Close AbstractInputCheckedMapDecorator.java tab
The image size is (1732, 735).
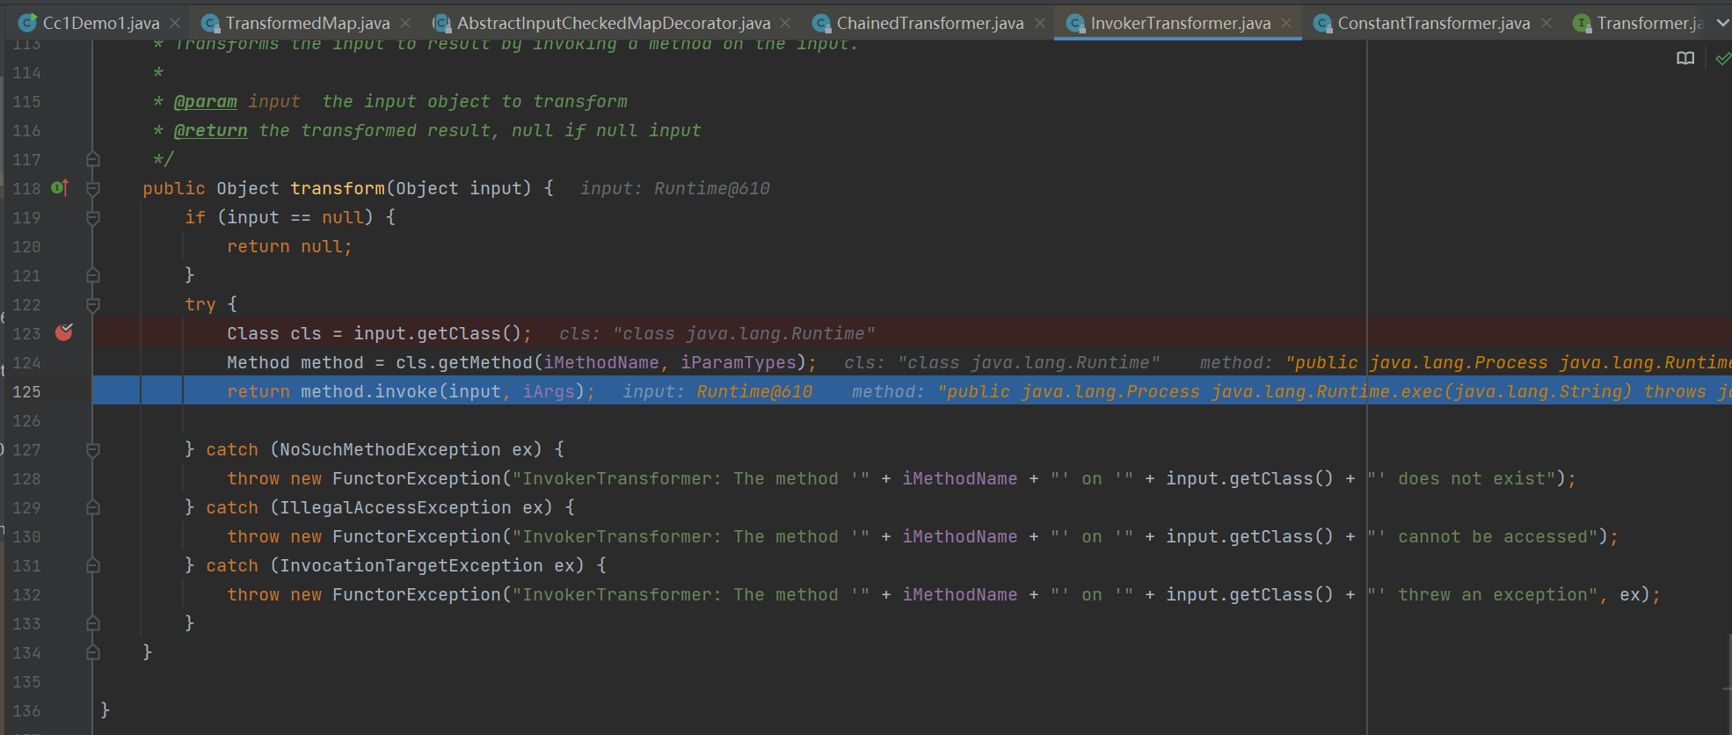click(x=785, y=23)
